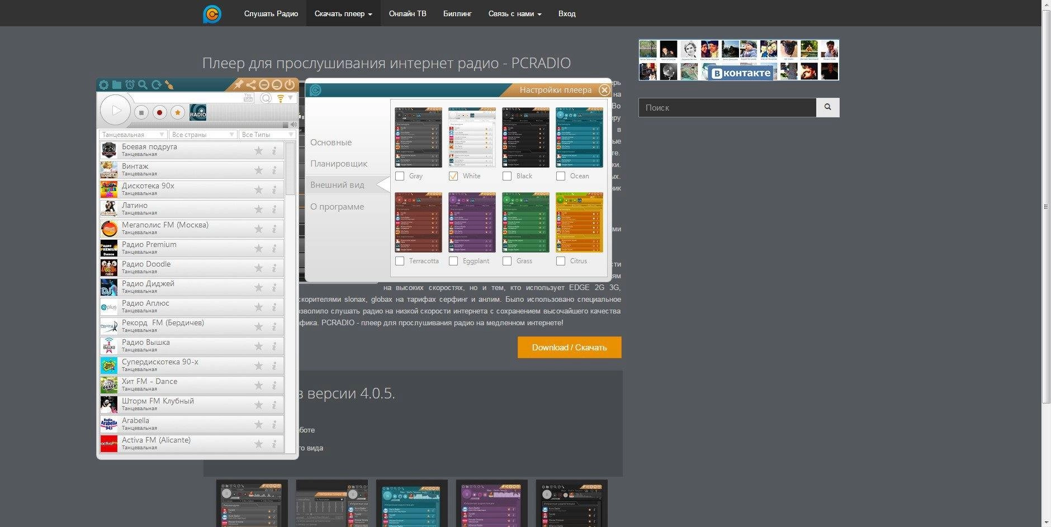Open the Биллинг page
Screen dimensions: 1051x527
click(457, 13)
